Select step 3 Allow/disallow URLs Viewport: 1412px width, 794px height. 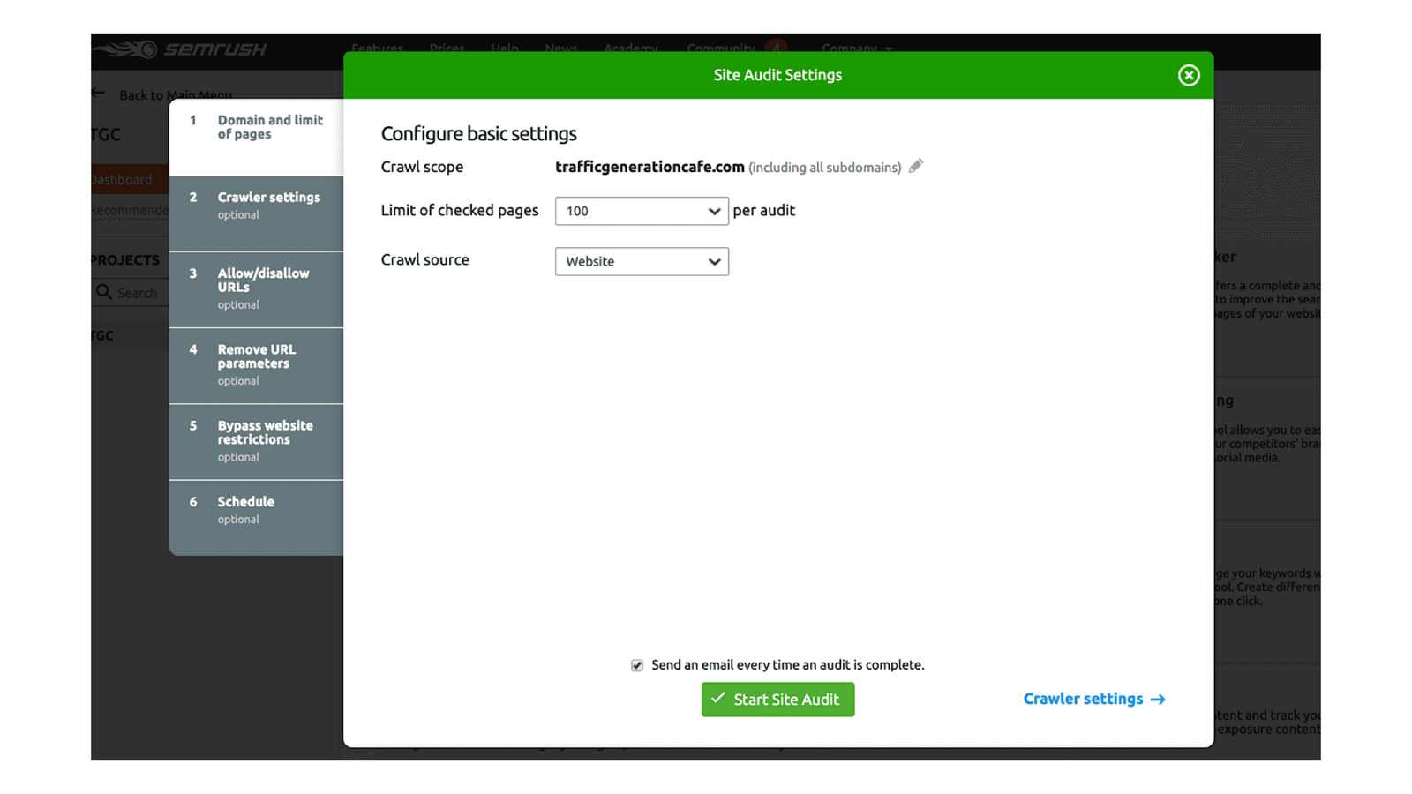[256, 288]
